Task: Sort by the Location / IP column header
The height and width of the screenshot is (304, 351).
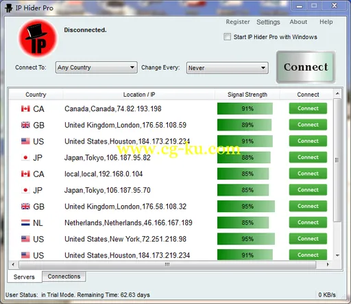Action: pos(139,95)
